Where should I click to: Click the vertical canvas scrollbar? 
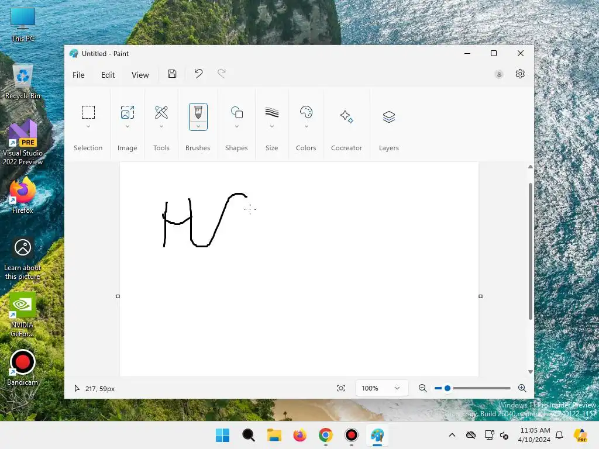click(530, 251)
